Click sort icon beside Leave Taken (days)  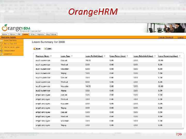coord(127,56)
